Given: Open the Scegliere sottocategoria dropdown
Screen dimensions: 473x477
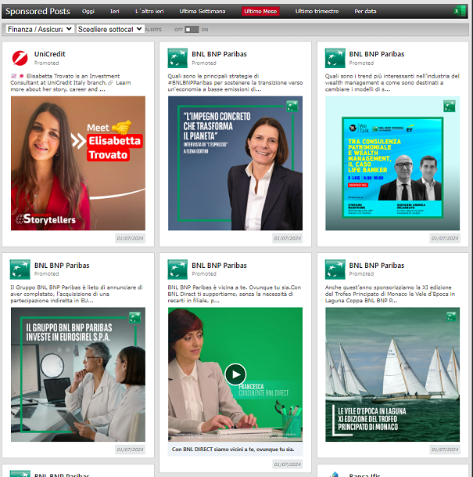Looking at the screenshot, I should click(109, 29).
